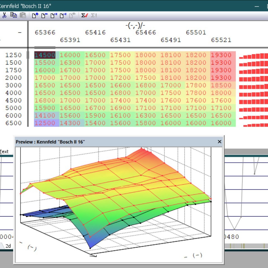This screenshot has width=268, height=268.
Task: Select column header 65466
Action: (146, 32)
